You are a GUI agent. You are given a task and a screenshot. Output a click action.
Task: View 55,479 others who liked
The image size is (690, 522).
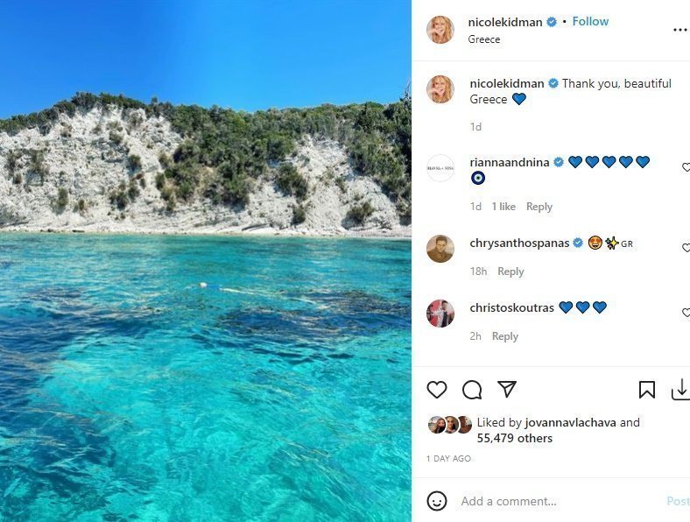(514, 439)
